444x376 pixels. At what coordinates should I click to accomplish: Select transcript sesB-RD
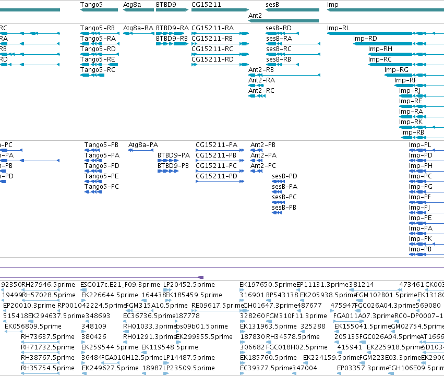[x=282, y=33]
